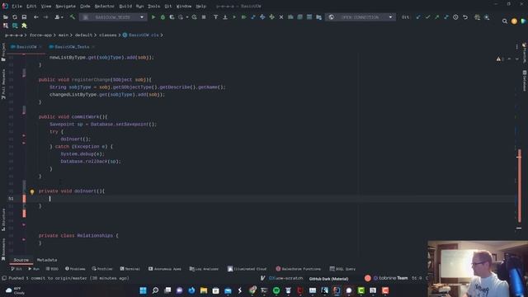Image resolution: width=528 pixels, height=297 pixels.
Task: Start debugging with the bug icon
Action: pyautogui.click(x=163, y=16)
